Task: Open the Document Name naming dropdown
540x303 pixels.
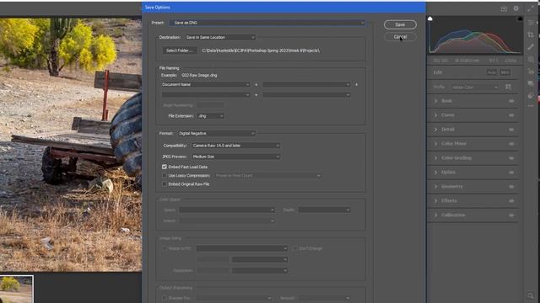Action: tap(206, 84)
